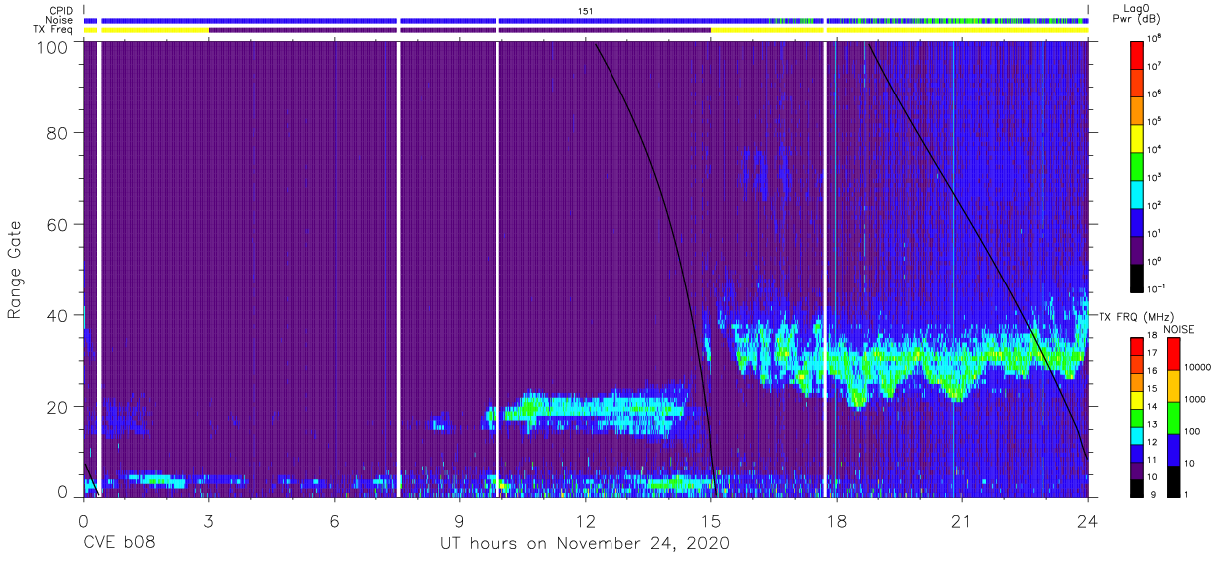Select range gate tick label 80
The image size is (1223, 564).
[58, 132]
